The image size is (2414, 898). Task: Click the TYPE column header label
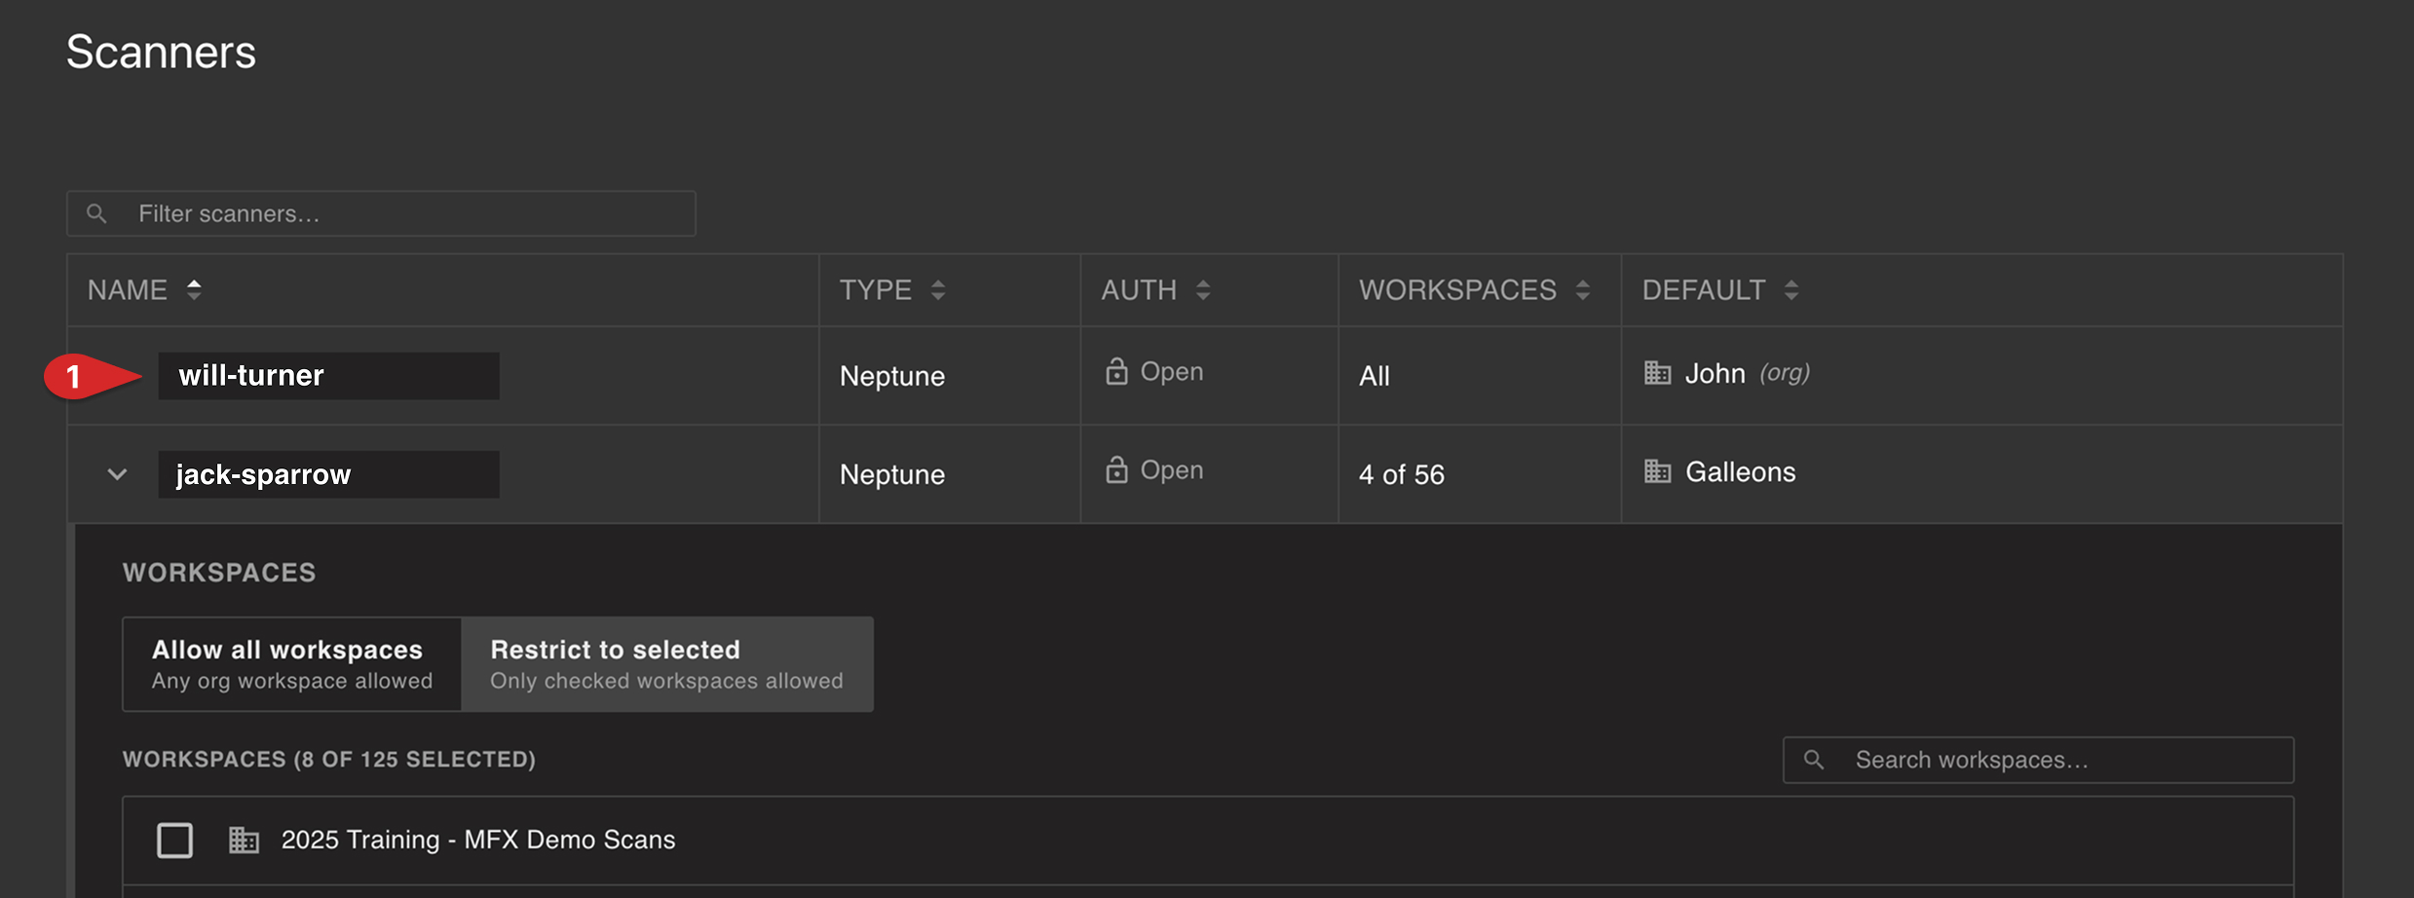[876, 289]
